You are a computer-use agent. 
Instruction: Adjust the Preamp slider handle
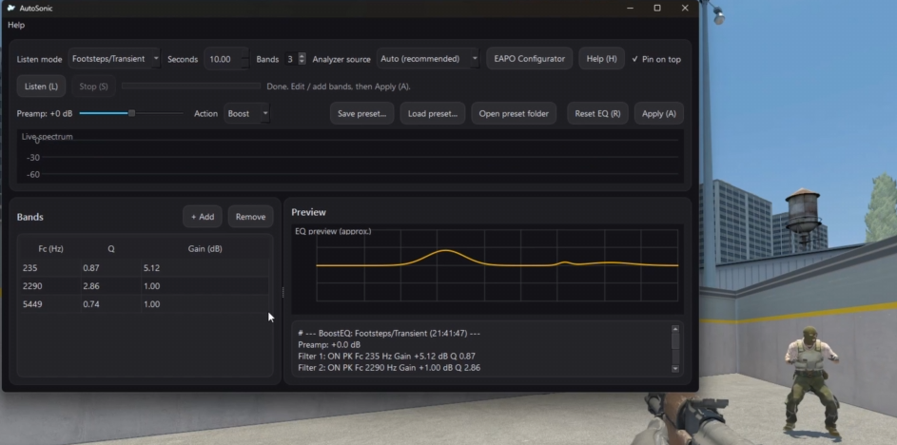[131, 113]
